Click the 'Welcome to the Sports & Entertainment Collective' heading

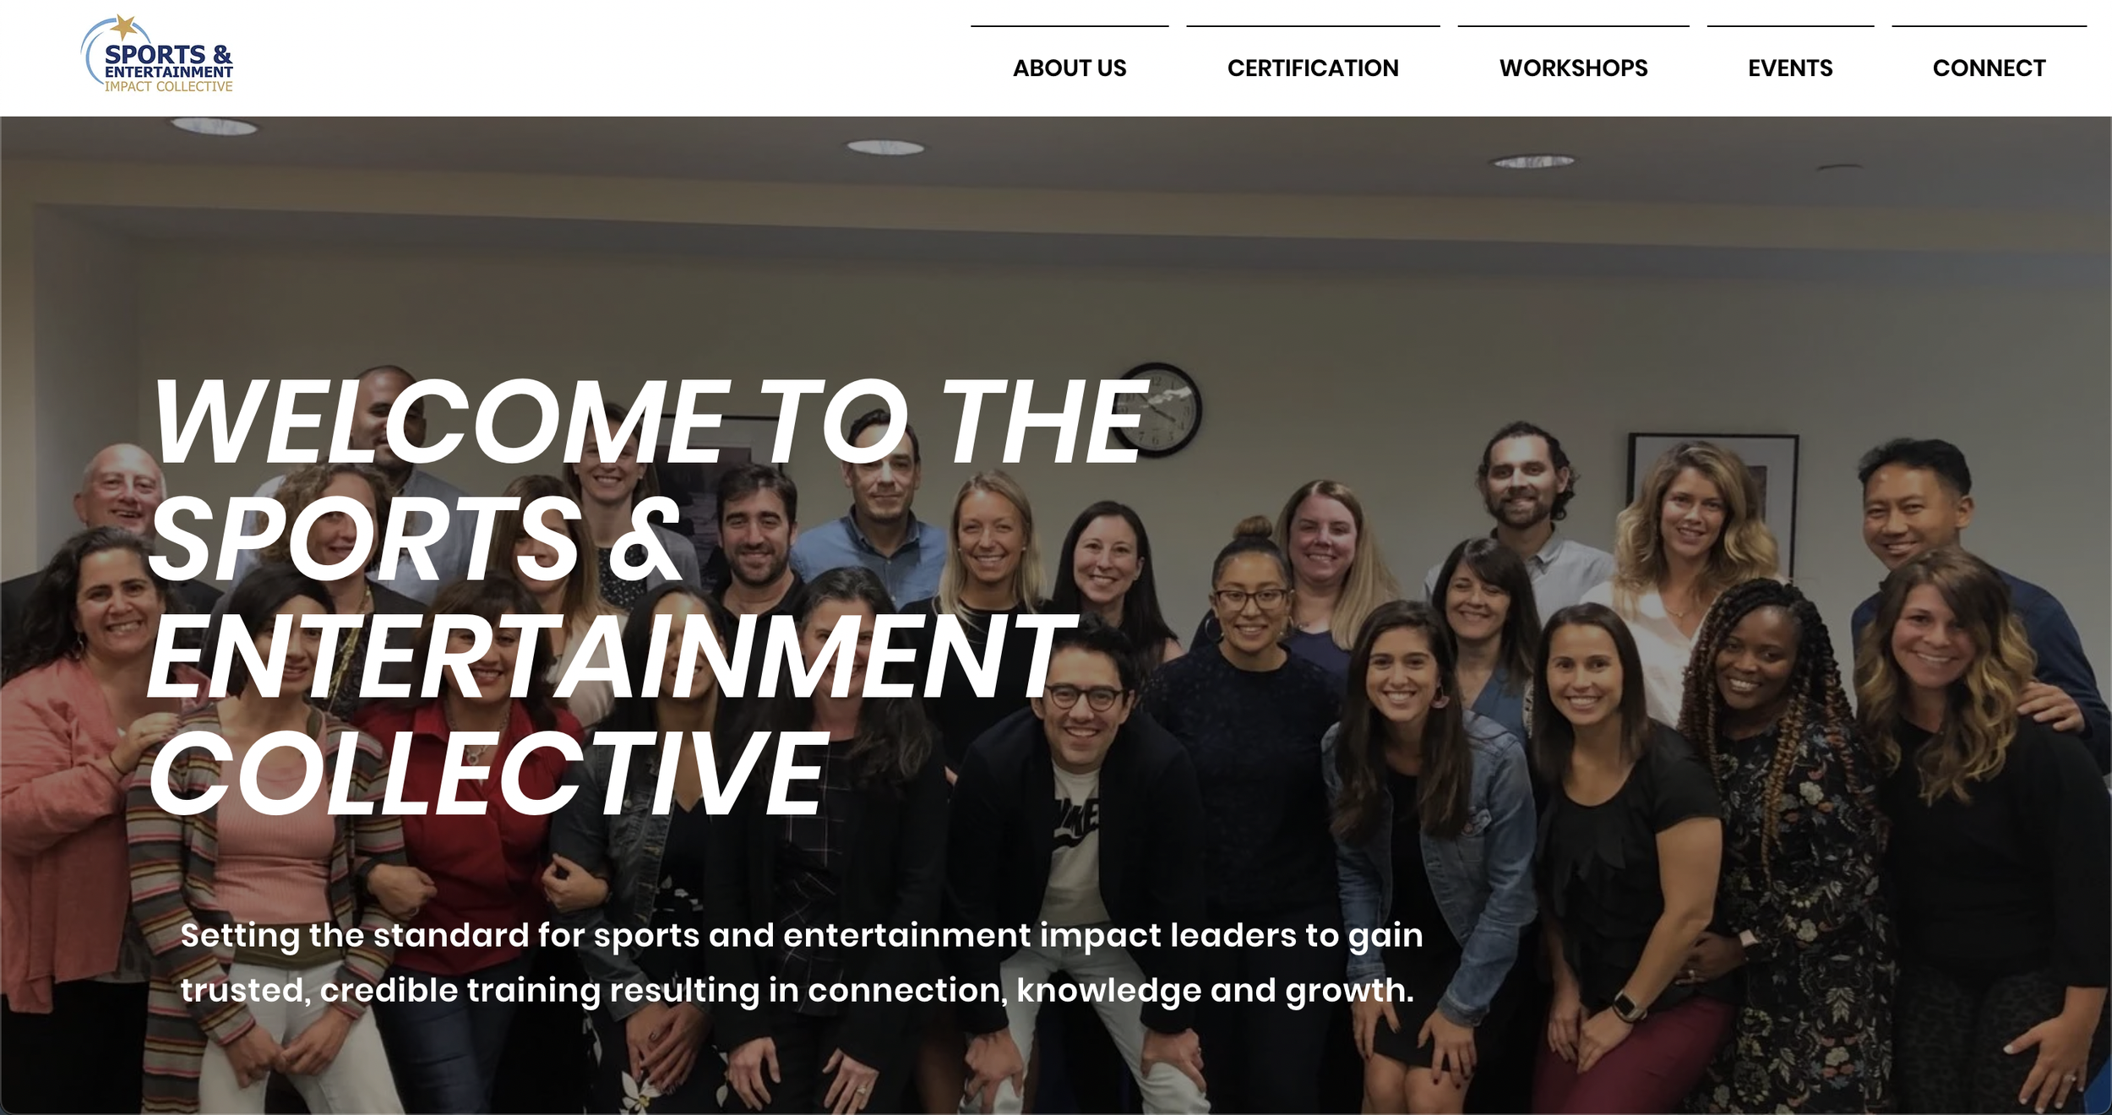click(x=650, y=596)
